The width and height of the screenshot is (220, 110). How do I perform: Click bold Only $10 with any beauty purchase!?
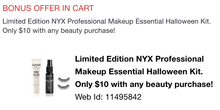pyautogui.click(x=144, y=84)
